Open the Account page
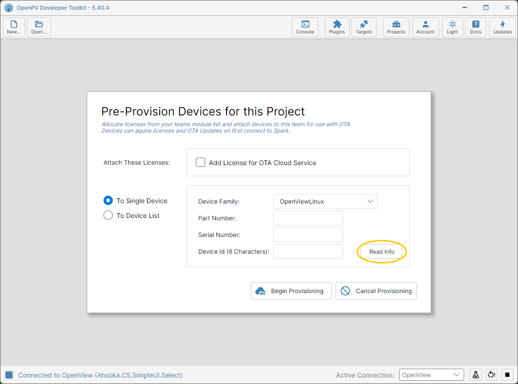This screenshot has width=518, height=384. coord(426,27)
